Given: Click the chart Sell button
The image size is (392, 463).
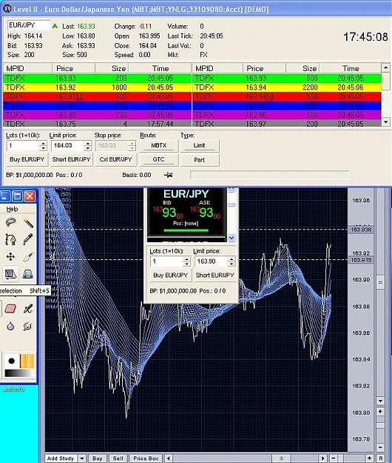Looking at the screenshot, I should [x=118, y=459].
